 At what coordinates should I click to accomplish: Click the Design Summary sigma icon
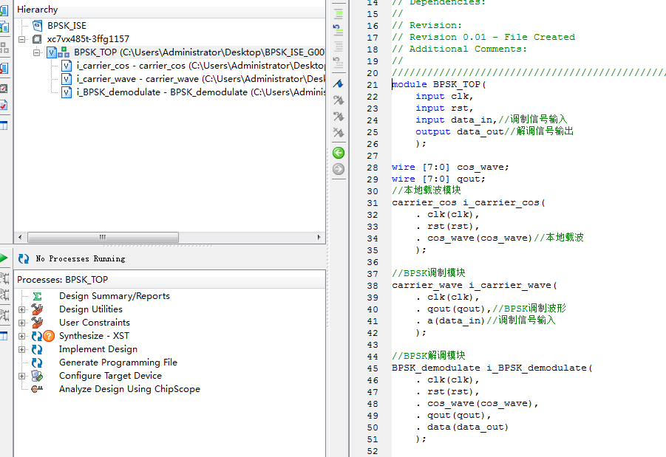[37, 296]
